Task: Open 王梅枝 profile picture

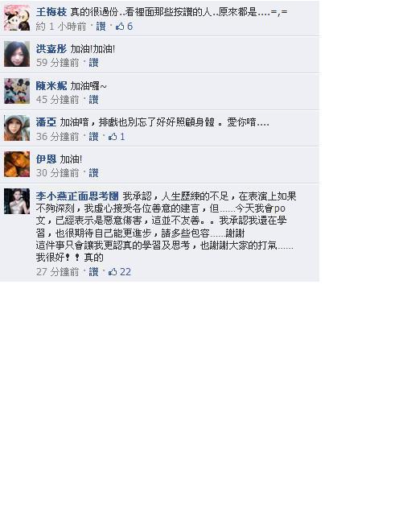Action: 17,18
